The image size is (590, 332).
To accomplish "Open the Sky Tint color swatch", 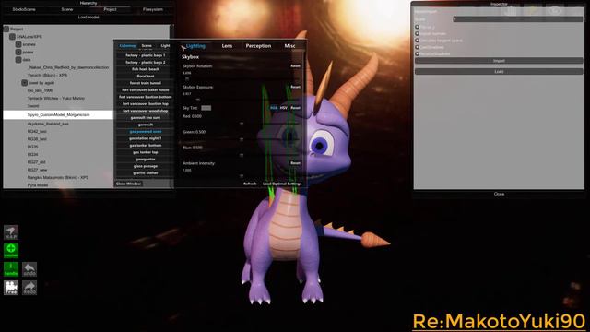I will point(206,108).
